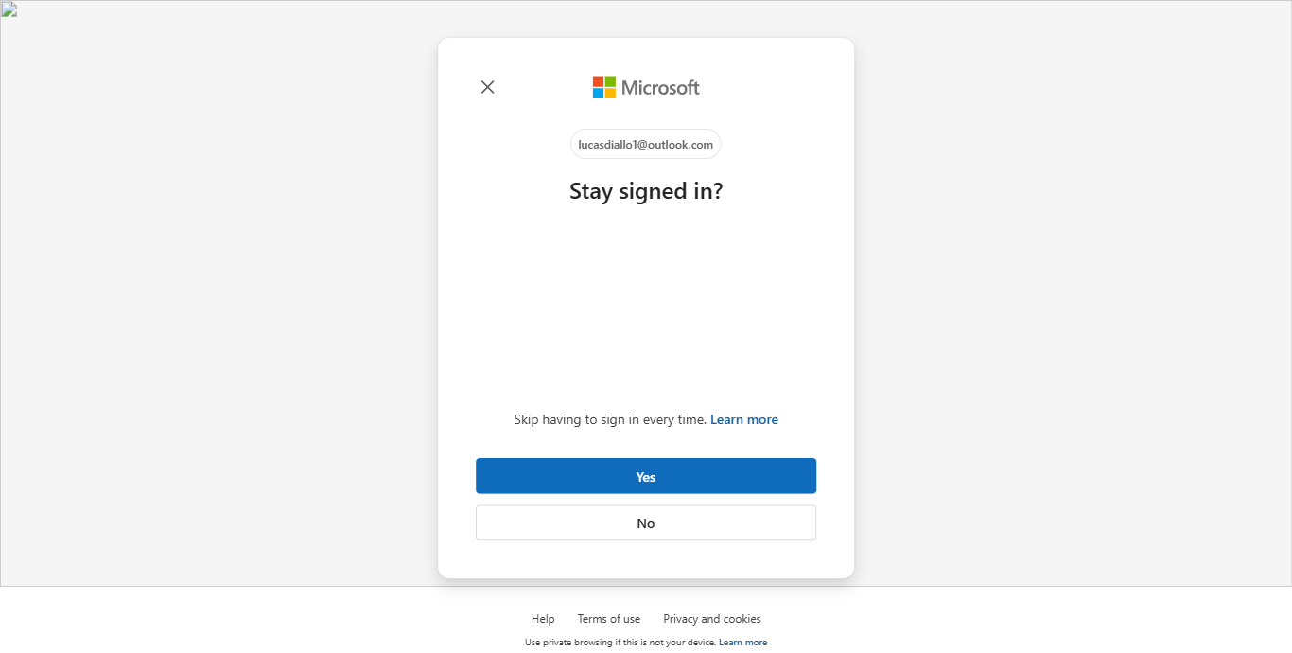
Task: Click the 'Stay signed in?' heading
Action: pos(646,191)
